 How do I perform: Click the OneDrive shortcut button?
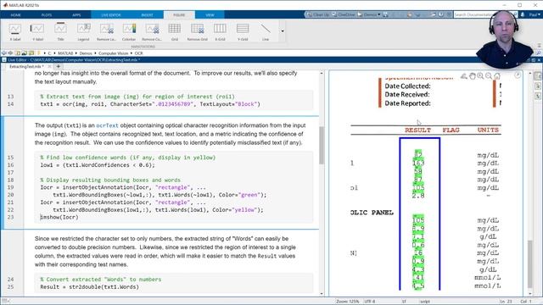point(343,14)
